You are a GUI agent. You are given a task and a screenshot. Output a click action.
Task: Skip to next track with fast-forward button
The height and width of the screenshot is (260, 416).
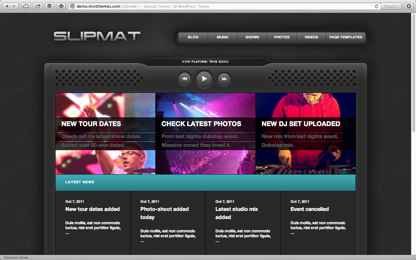click(224, 79)
